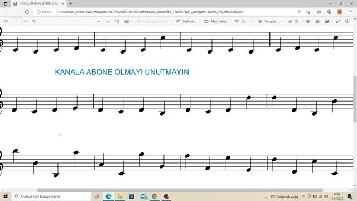Select the NOTA_YERLERİNİ_EZBERLEME tab
Image resolution: width=357 pixels, height=201 pixels.
[38, 4]
